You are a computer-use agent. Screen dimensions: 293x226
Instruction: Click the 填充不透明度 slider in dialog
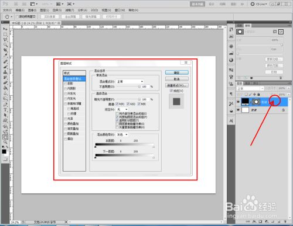pyautogui.click(x=128, y=99)
